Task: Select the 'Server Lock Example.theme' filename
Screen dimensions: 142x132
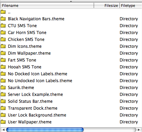Action: coord(35,95)
